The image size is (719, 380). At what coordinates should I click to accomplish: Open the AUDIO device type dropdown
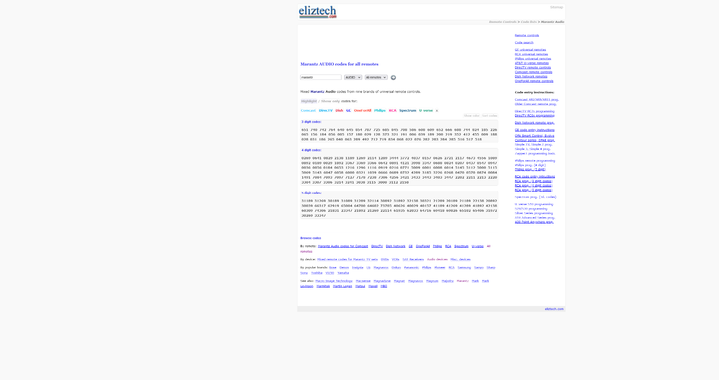pos(353,78)
